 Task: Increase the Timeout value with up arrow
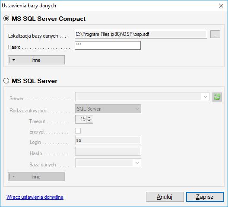pos(89,117)
